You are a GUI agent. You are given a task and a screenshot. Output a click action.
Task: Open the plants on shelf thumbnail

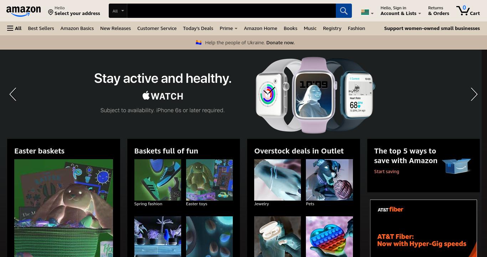[x=158, y=237]
